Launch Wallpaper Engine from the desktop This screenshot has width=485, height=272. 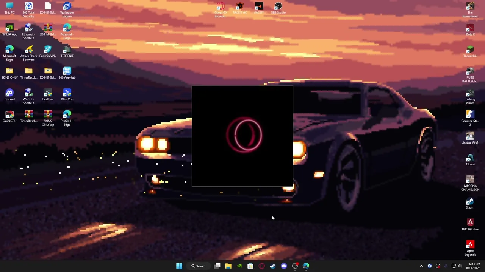click(x=67, y=10)
